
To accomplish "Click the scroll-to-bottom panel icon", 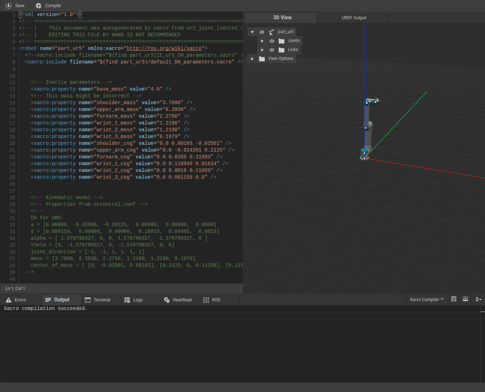I will tap(465, 299).
